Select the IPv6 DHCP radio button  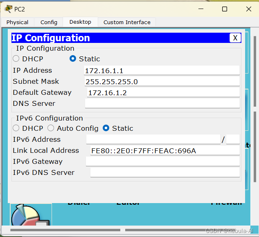tap(16, 128)
